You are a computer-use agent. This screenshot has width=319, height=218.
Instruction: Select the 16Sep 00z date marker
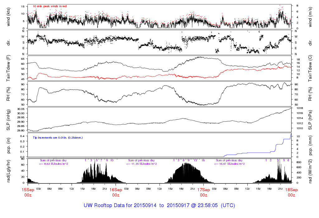pyautogui.click(x=116, y=192)
